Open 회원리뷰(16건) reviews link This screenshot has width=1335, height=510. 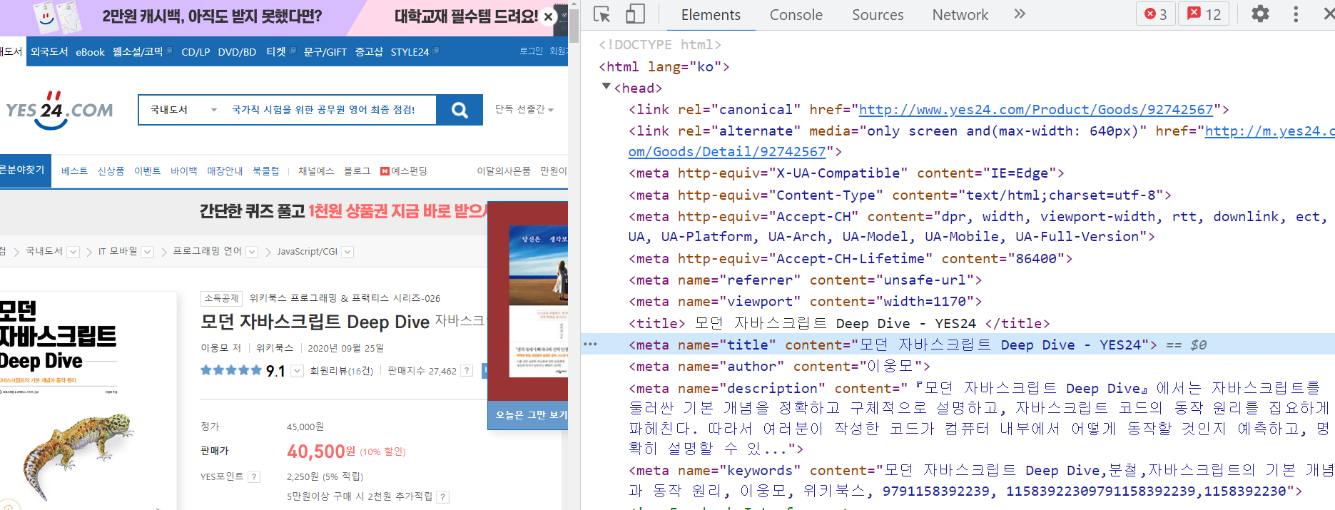342,371
